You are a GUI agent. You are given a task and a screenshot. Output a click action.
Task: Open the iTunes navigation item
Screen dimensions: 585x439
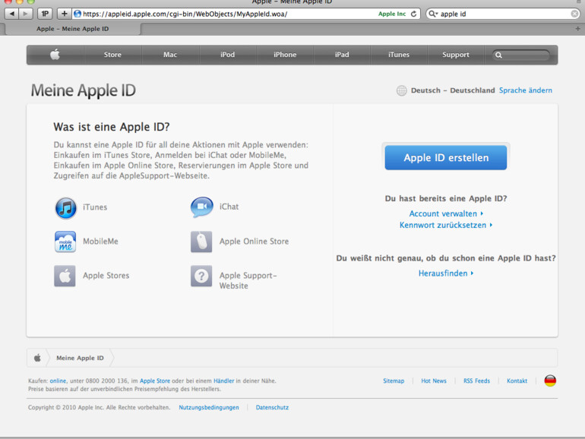tap(399, 55)
